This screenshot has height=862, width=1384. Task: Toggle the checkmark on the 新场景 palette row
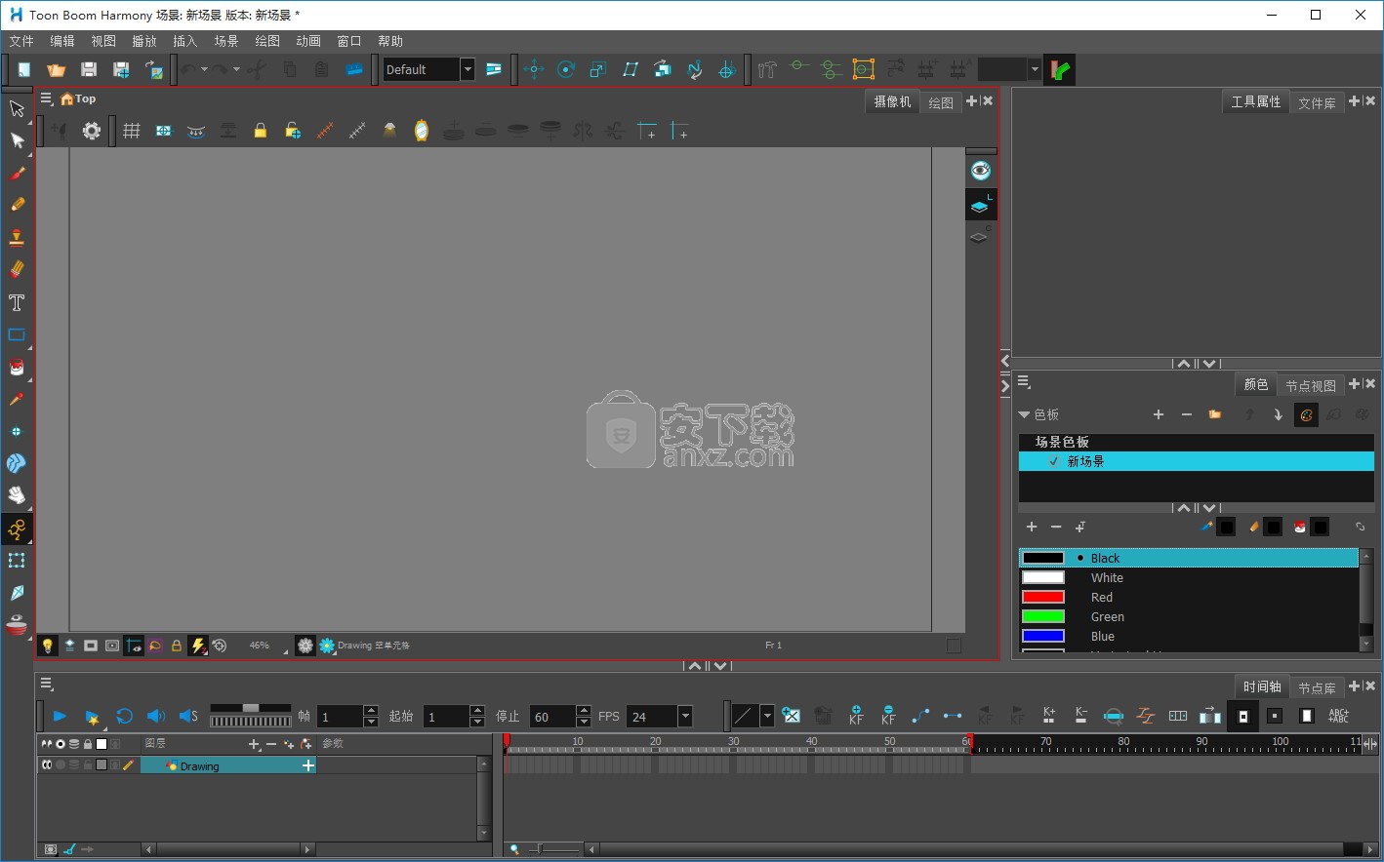click(1053, 461)
